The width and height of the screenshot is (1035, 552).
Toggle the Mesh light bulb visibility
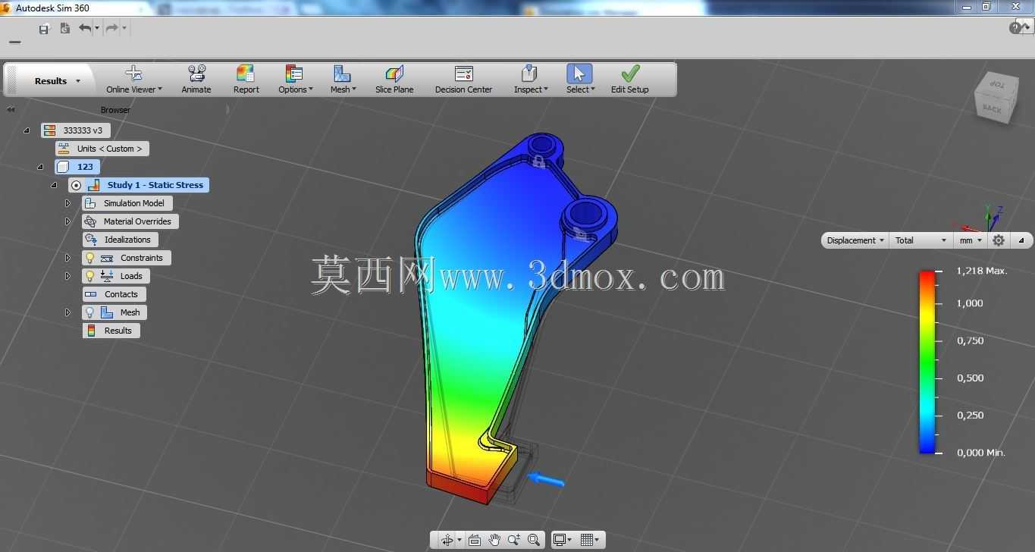click(89, 312)
